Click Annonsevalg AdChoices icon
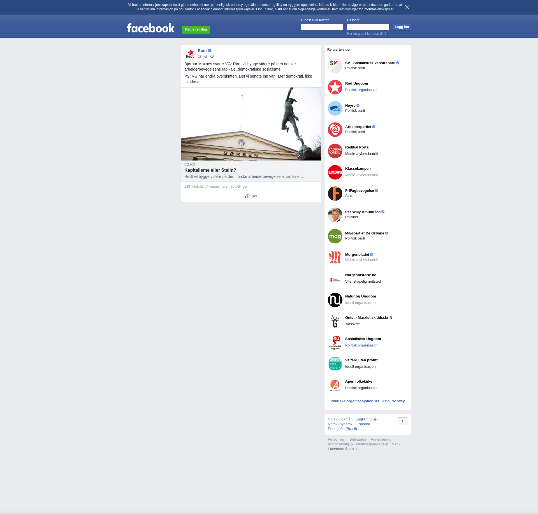 [351, 444]
